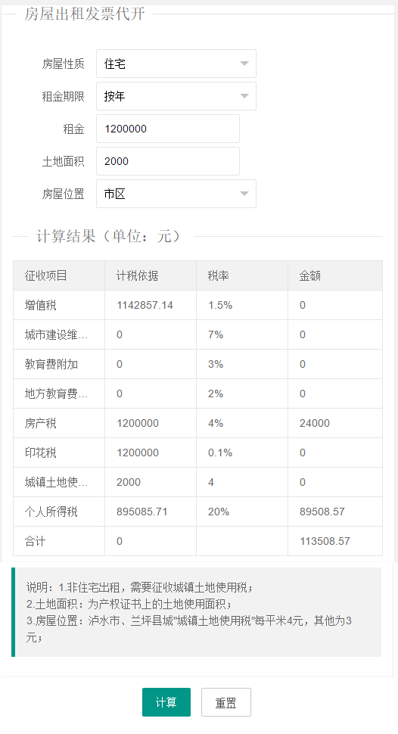Click the 说明 note text block
Image resolution: width=398 pixels, height=734 pixels.
[197, 612]
